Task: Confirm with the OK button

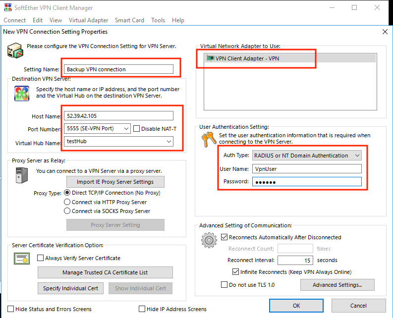Action: pyautogui.click(x=296, y=306)
